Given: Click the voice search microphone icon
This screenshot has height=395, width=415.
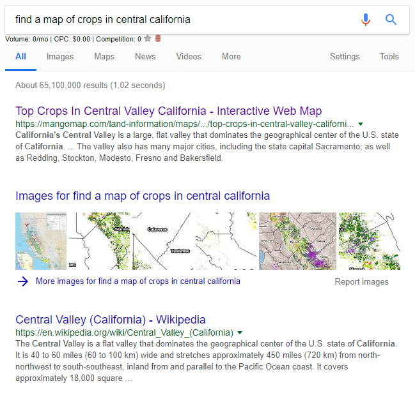Looking at the screenshot, I should [366, 19].
